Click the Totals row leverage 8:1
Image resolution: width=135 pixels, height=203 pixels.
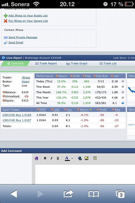pos(68,126)
